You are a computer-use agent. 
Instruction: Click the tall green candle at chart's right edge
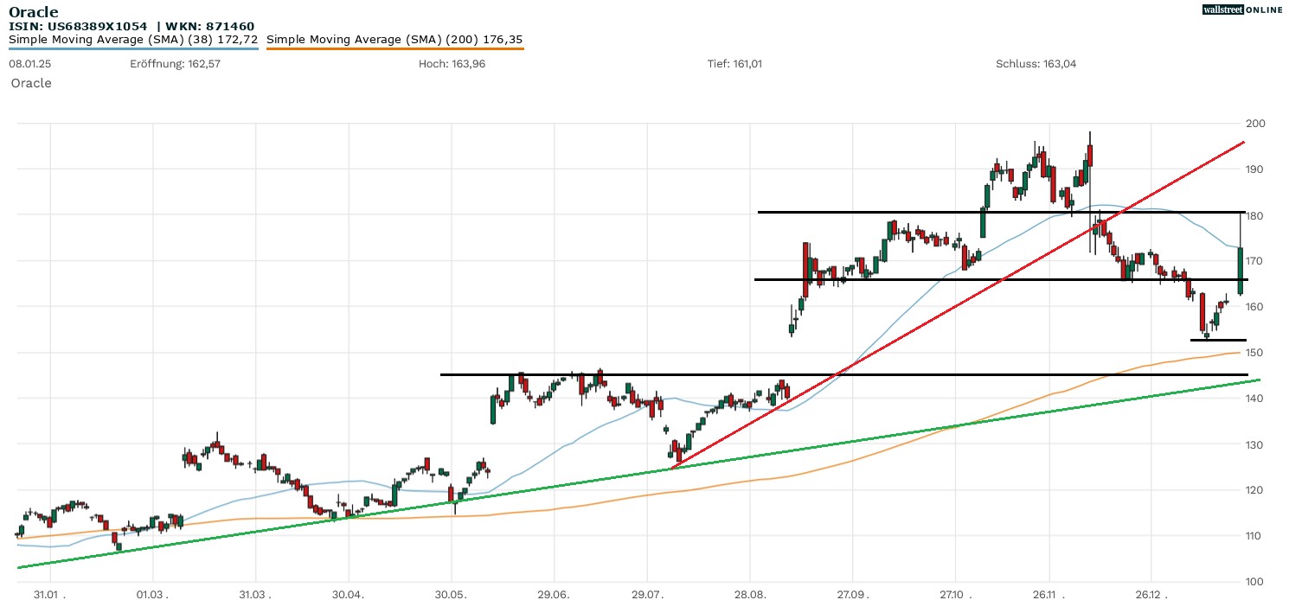[x=1241, y=271]
